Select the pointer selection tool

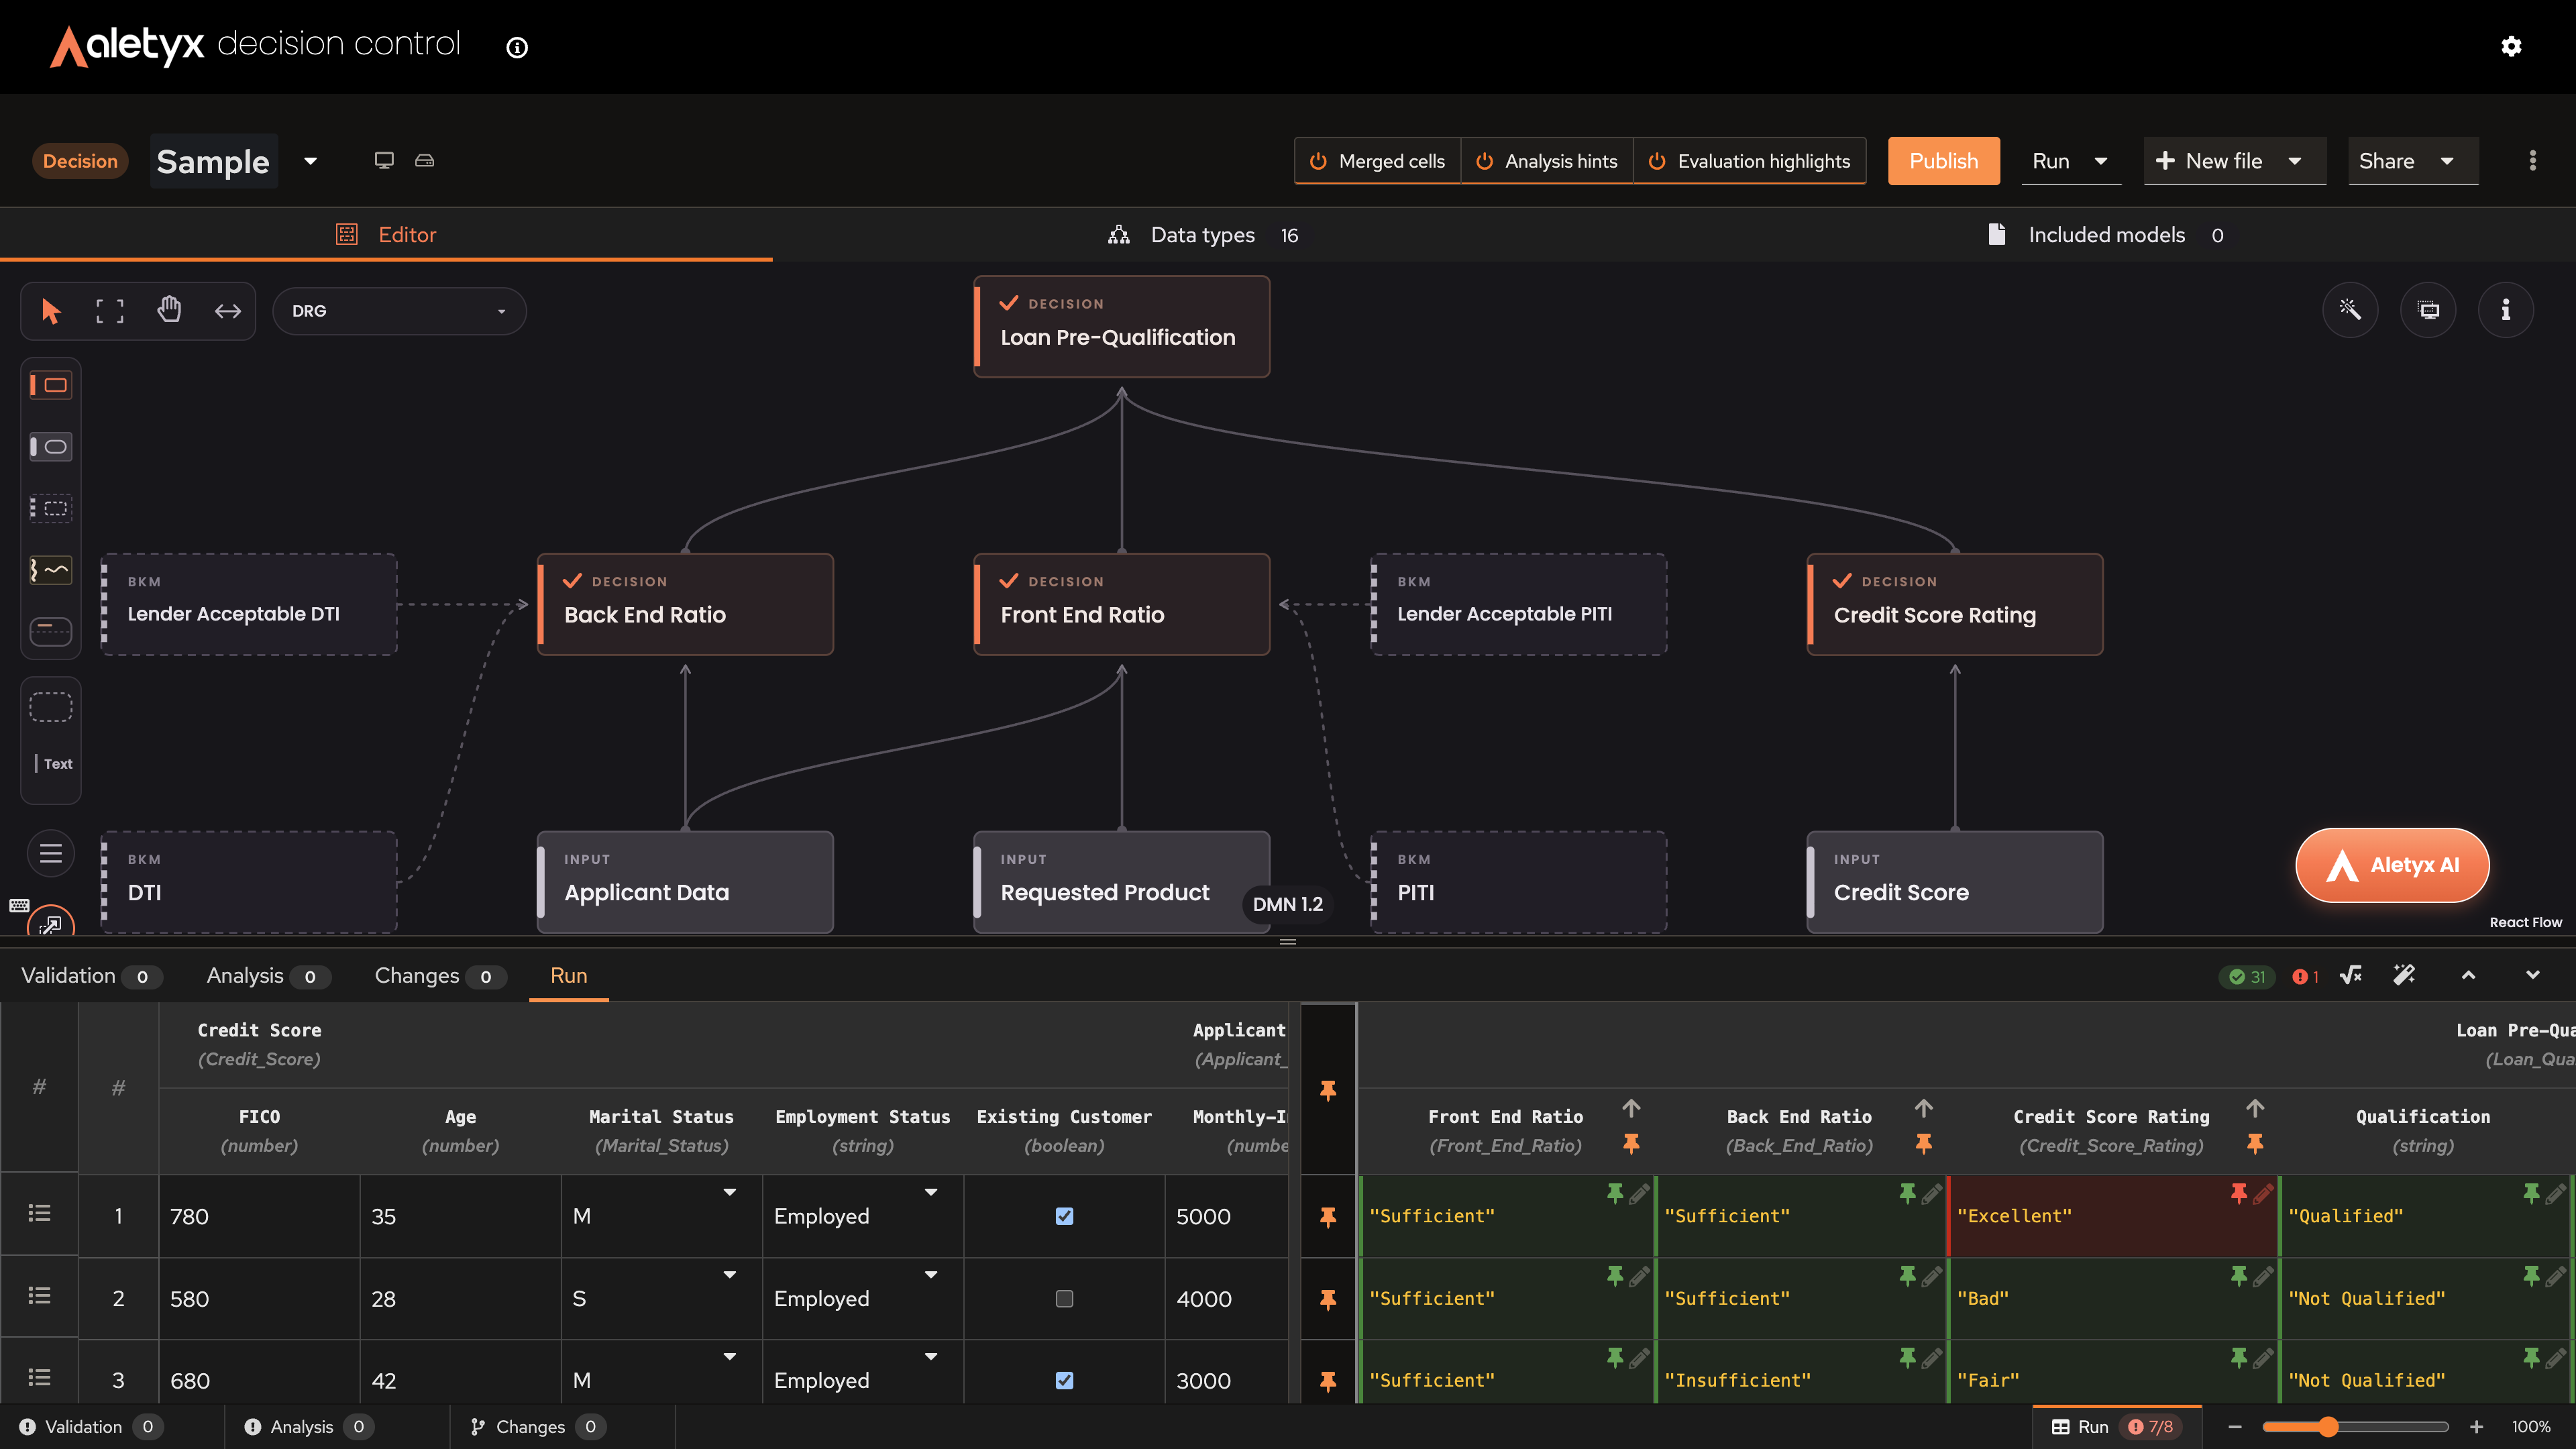[51, 311]
